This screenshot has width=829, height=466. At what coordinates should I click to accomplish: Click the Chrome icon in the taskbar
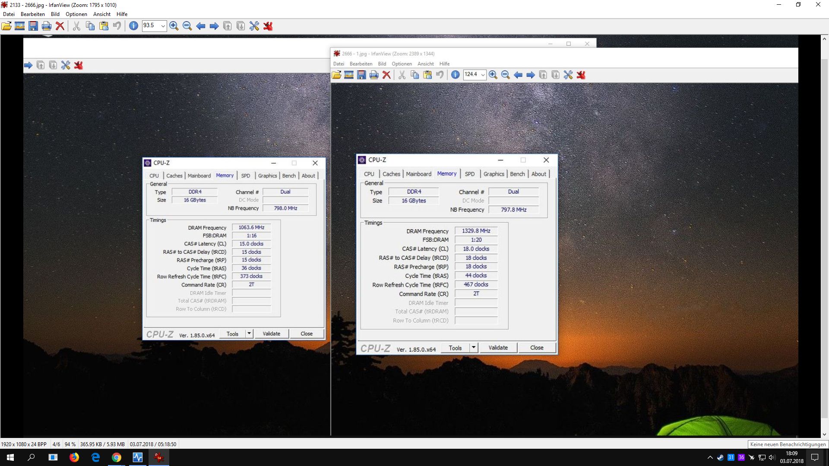pyautogui.click(x=117, y=457)
